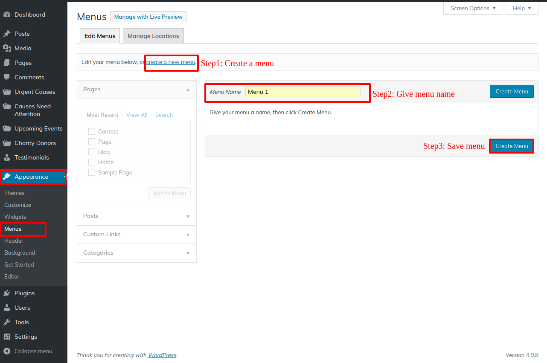Select the View All pages tab
The width and height of the screenshot is (547, 363).
pos(137,115)
